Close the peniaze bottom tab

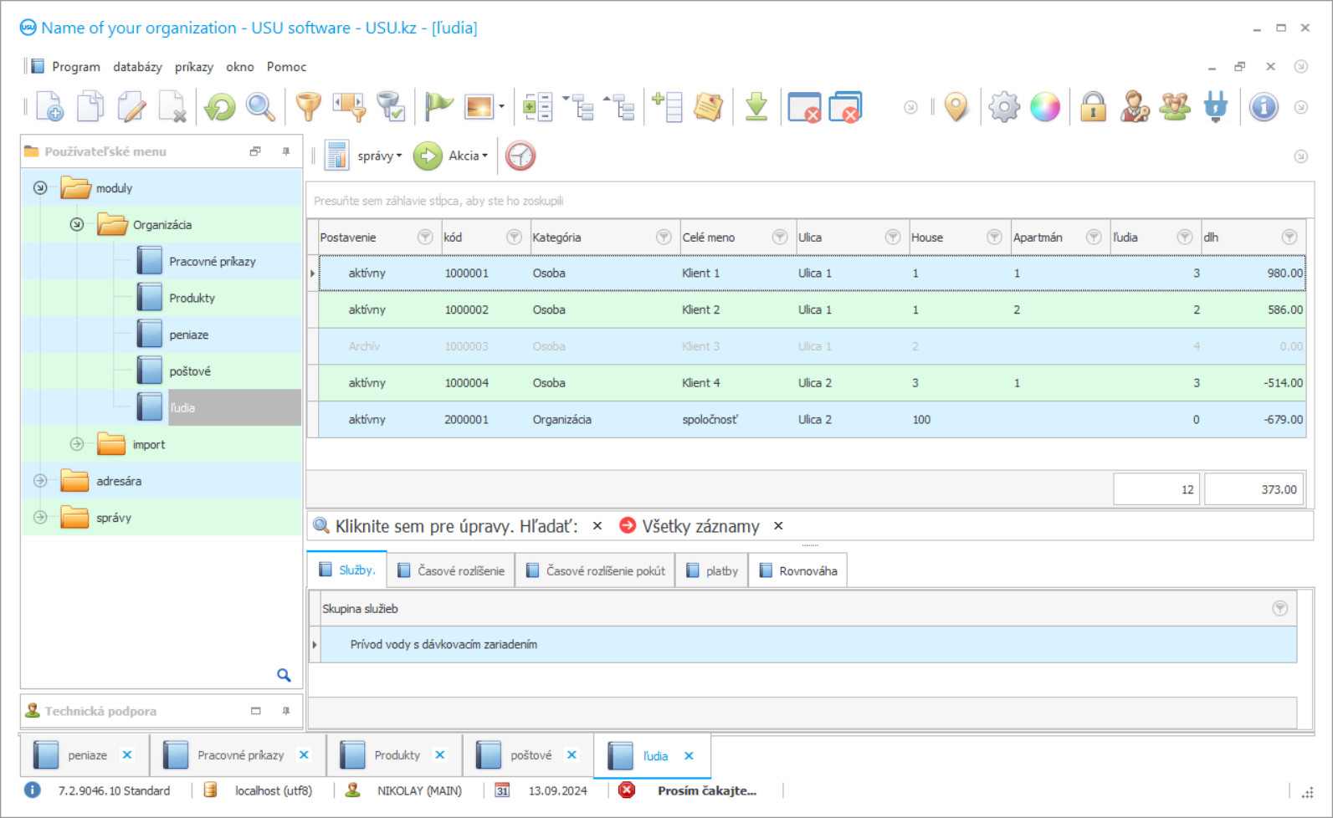point(127,755)
